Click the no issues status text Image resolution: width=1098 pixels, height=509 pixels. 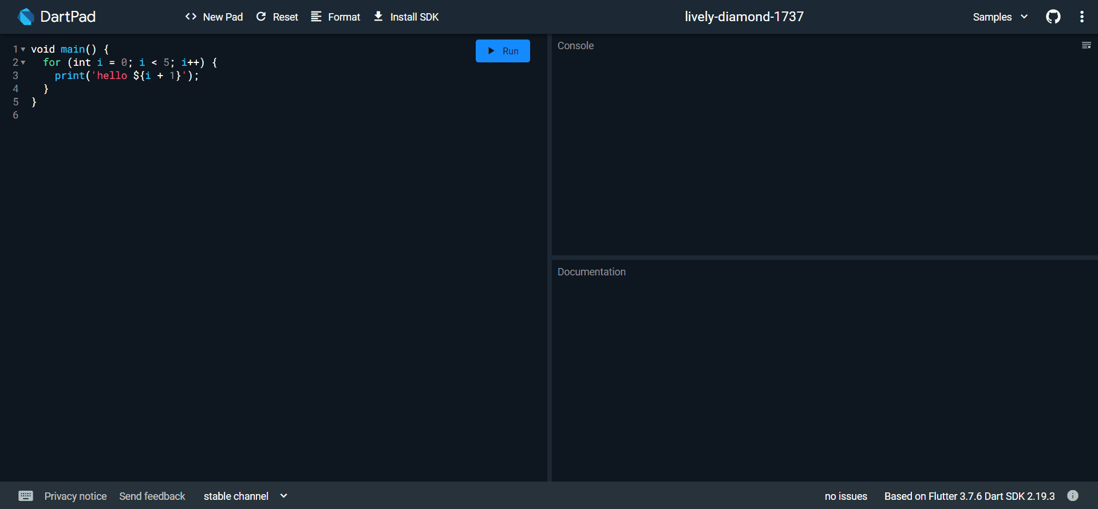point(846,496)
